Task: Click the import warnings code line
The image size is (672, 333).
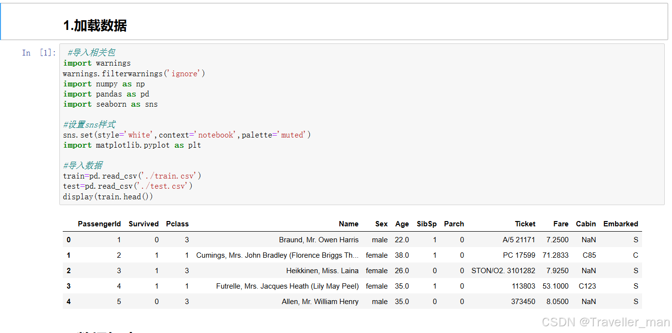Action: [x=97, y=63]
